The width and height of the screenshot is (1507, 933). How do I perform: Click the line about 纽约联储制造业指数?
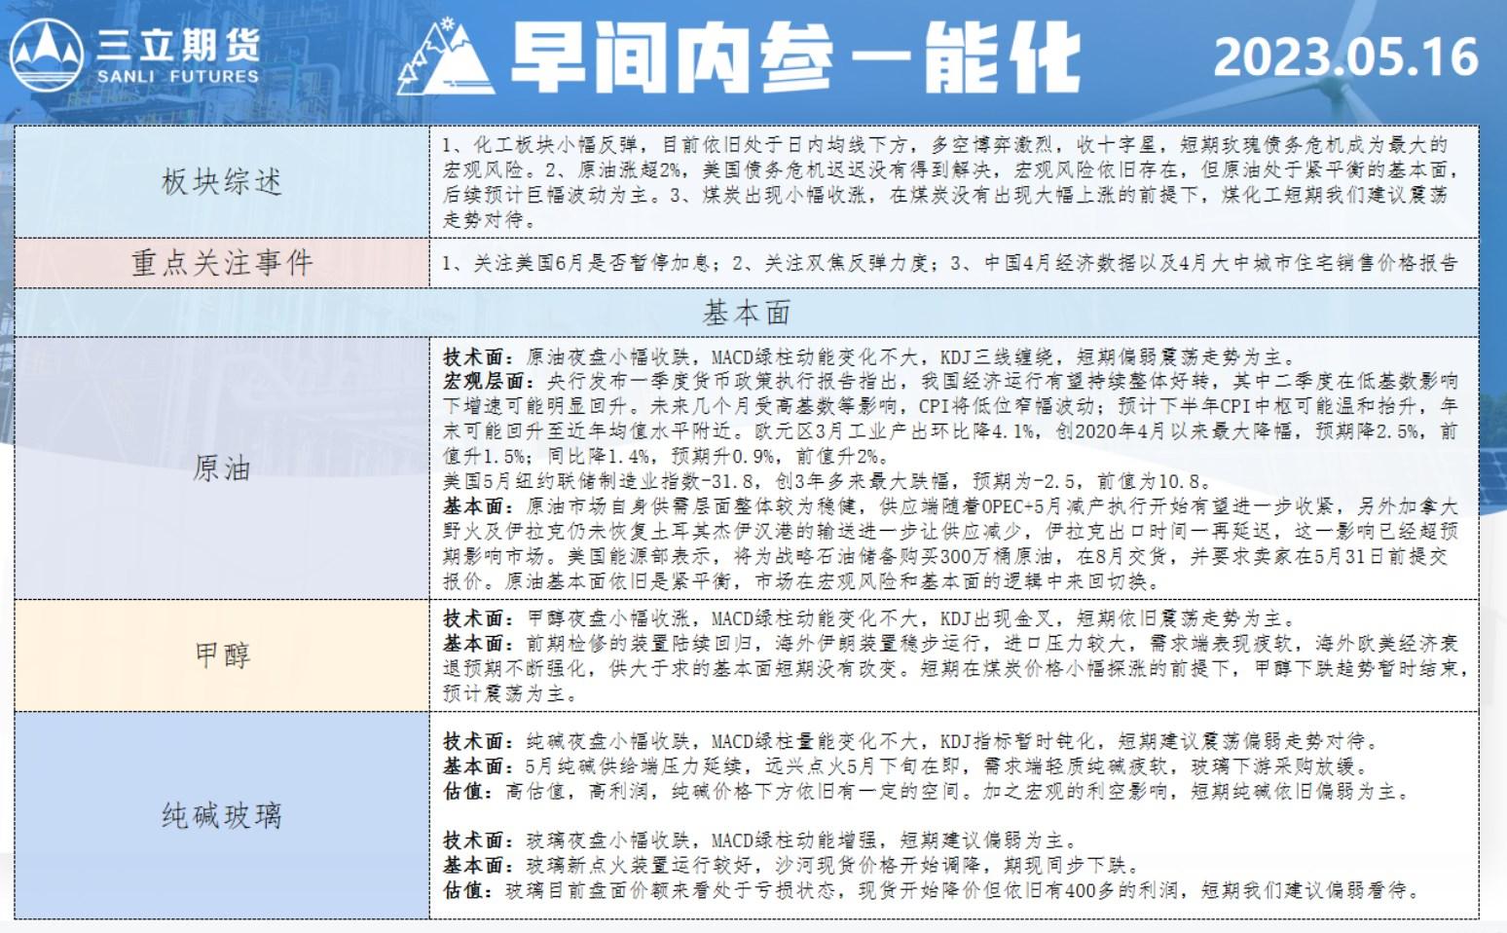pos(827,481)
